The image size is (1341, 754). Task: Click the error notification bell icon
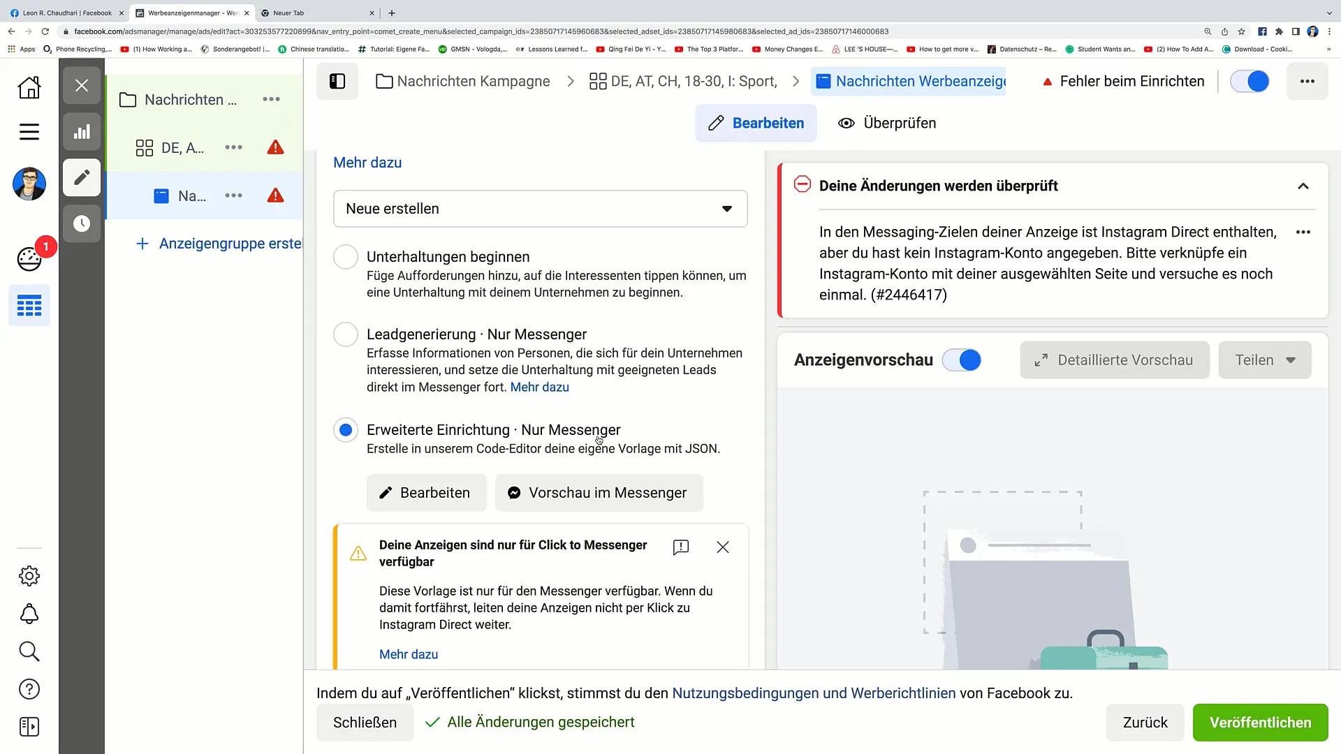point(29,614)
